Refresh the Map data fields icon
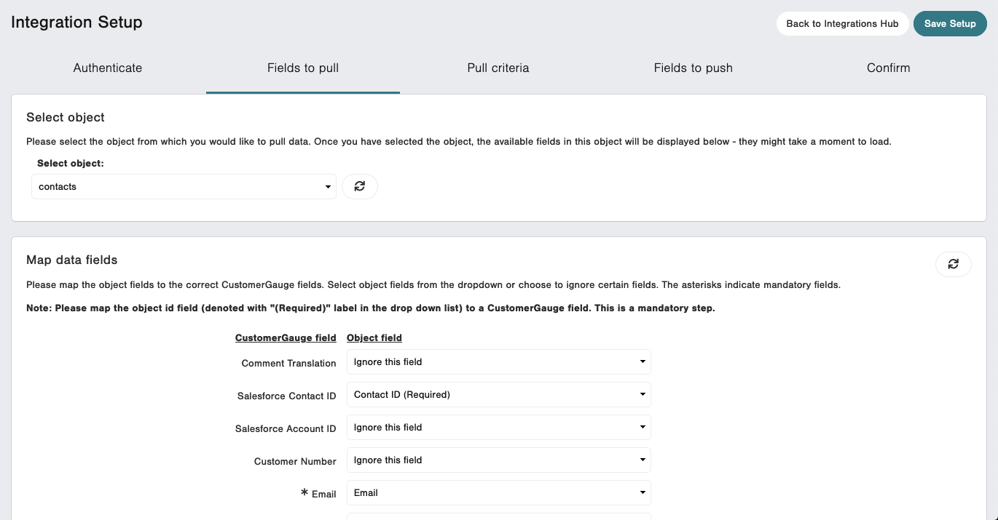The image size is (998, 520). (953, 264)
